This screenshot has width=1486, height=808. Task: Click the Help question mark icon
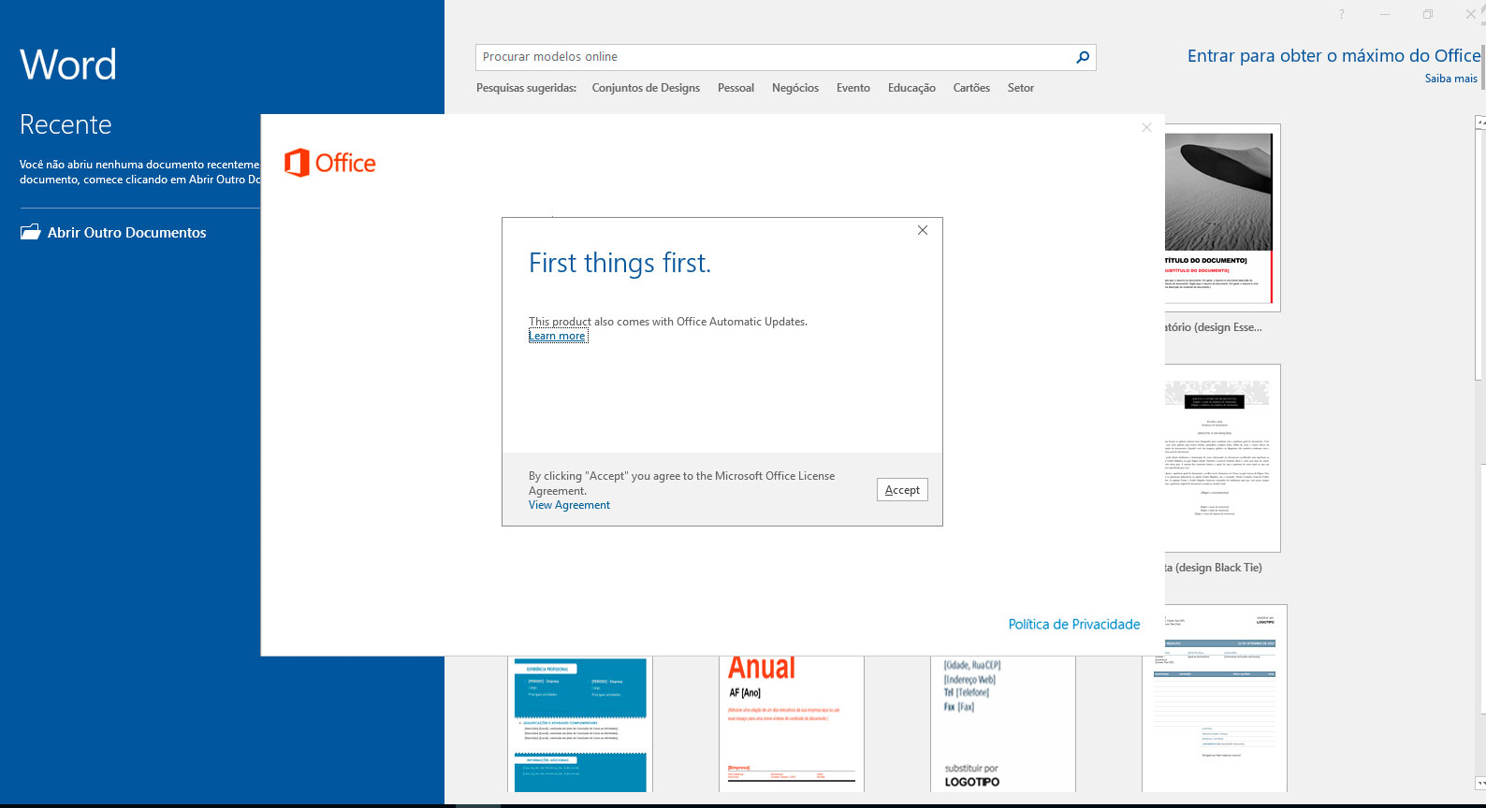click(x=1341, y=14)
